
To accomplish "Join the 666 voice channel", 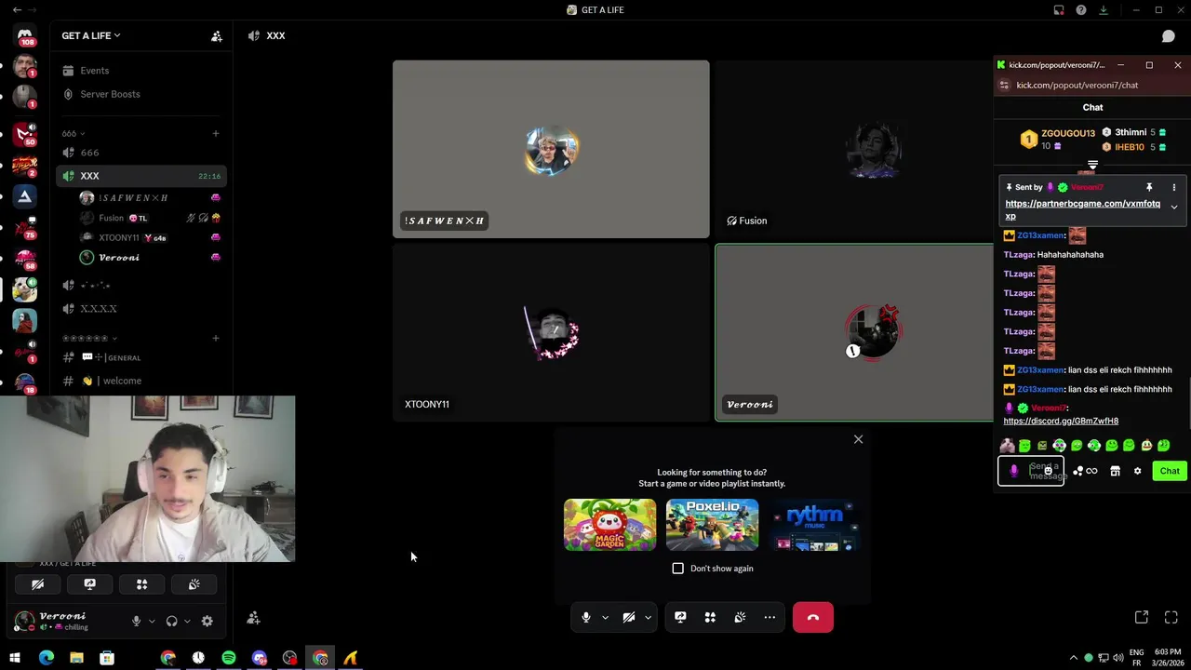I will [x=141, y=153].
